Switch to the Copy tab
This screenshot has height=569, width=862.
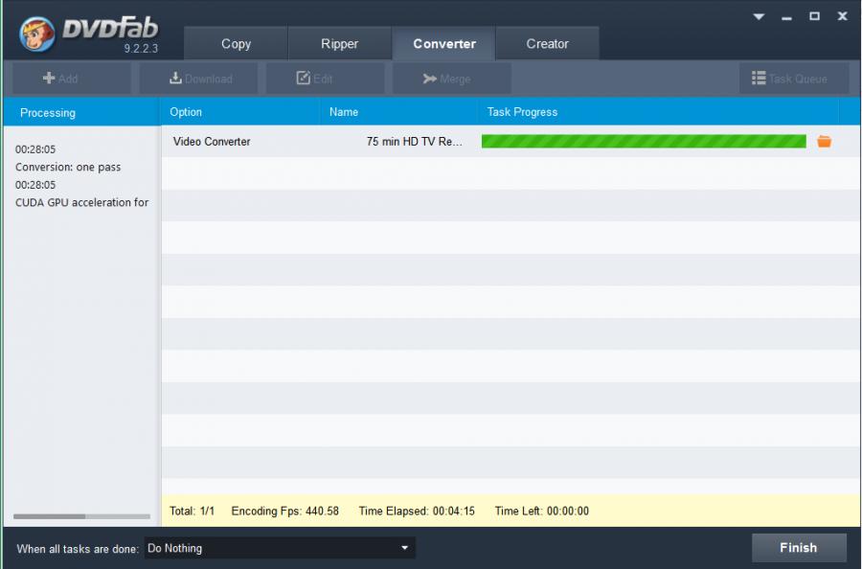[x=236, y=43]
